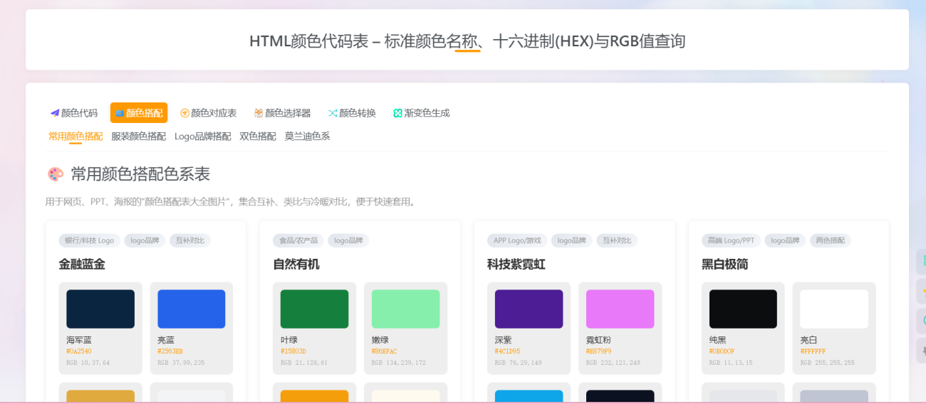Click the color name 海军蓝
Viewport: 926px width, 404px height.
coord(79,340)
